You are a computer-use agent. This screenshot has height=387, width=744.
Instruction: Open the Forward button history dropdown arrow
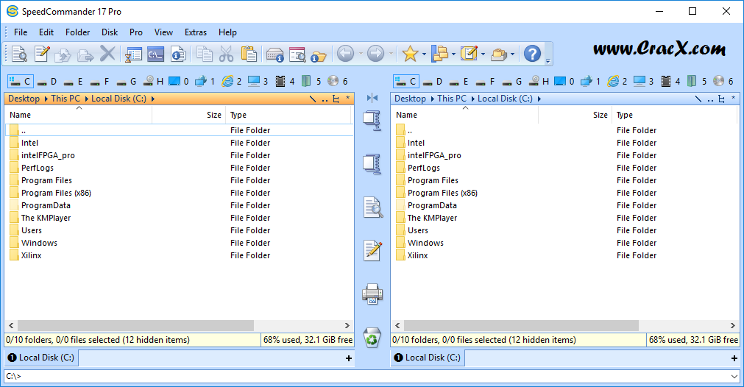[391, 54]
